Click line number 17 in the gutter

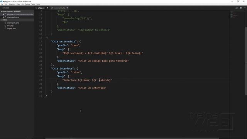41,42
